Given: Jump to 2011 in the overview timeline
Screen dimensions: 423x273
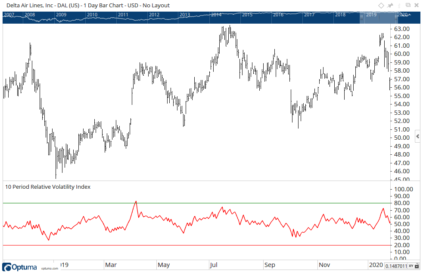Looking at the screenshot, I should point(123,15).
